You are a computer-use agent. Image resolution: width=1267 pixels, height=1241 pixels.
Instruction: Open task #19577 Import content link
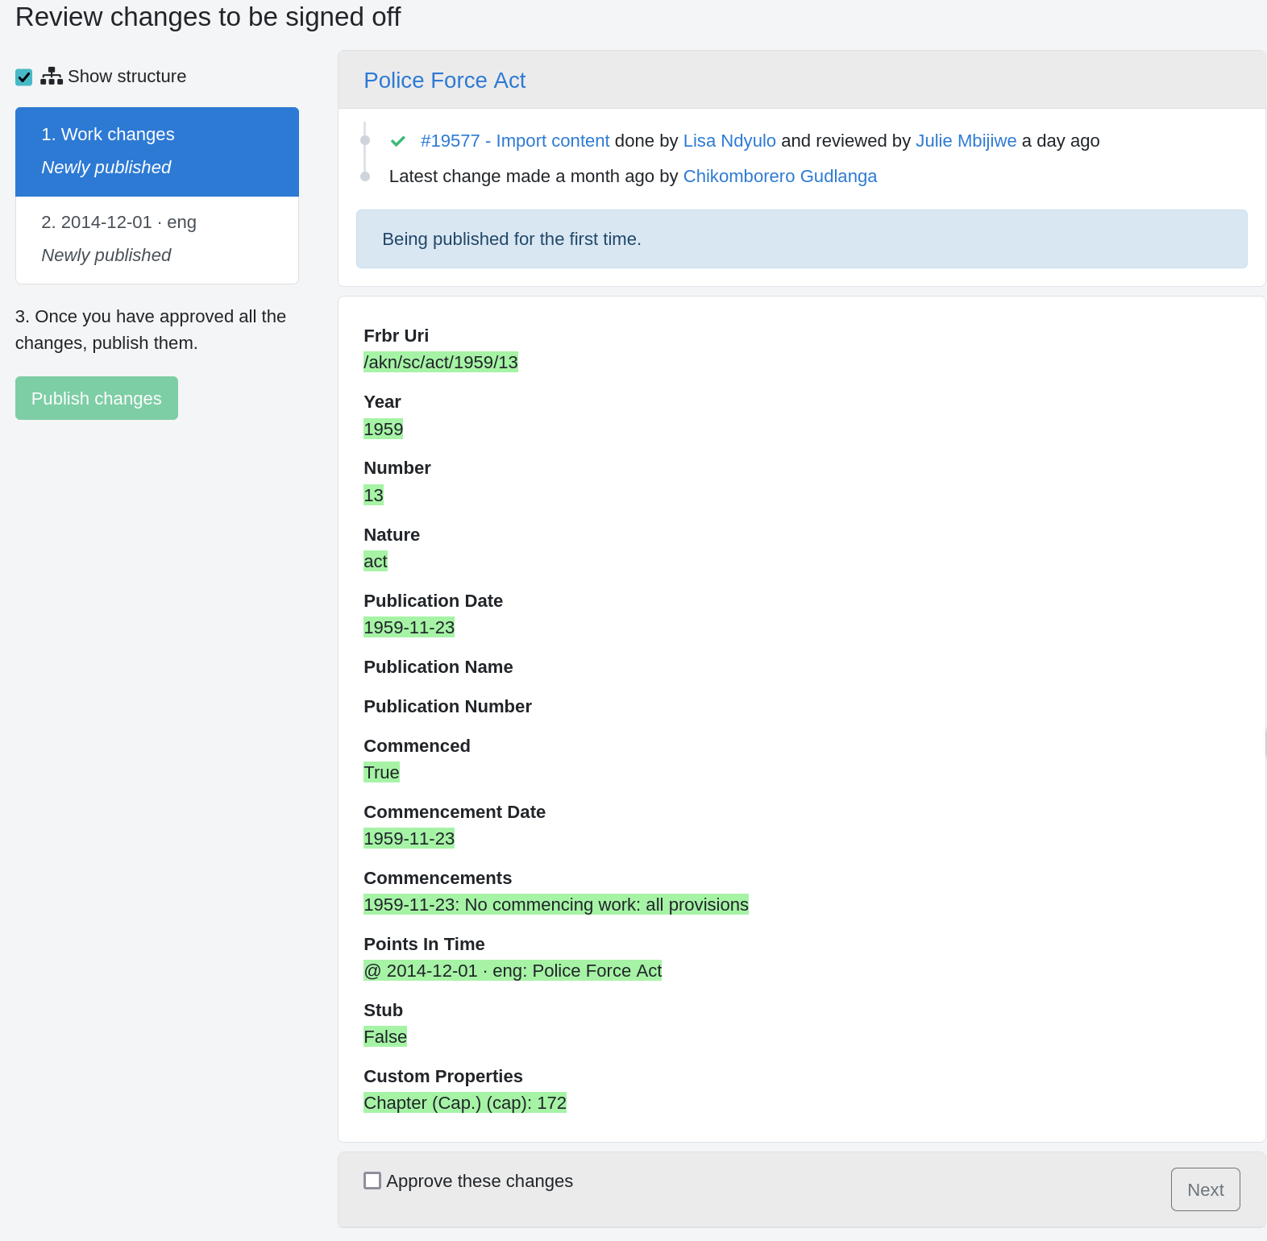(515, 141)
